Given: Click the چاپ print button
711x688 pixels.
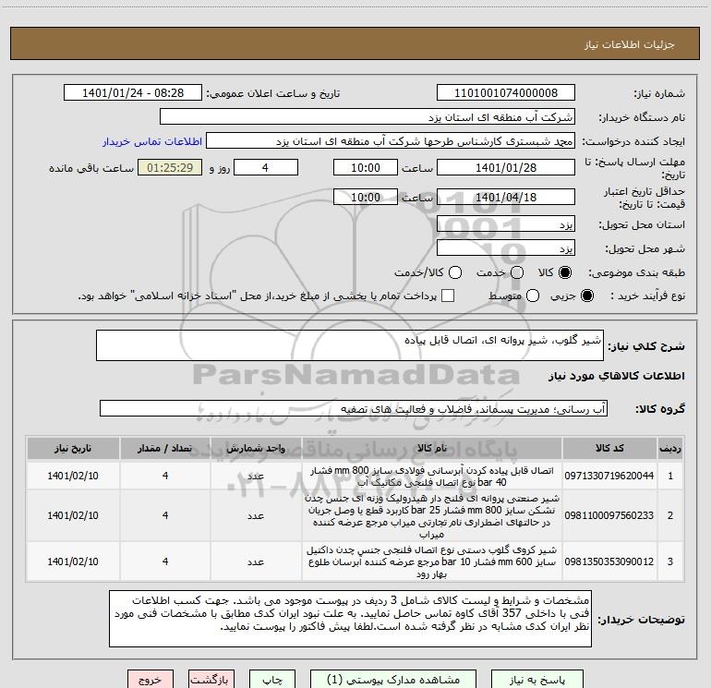Looking at the screenshot, I should point(272,680).
